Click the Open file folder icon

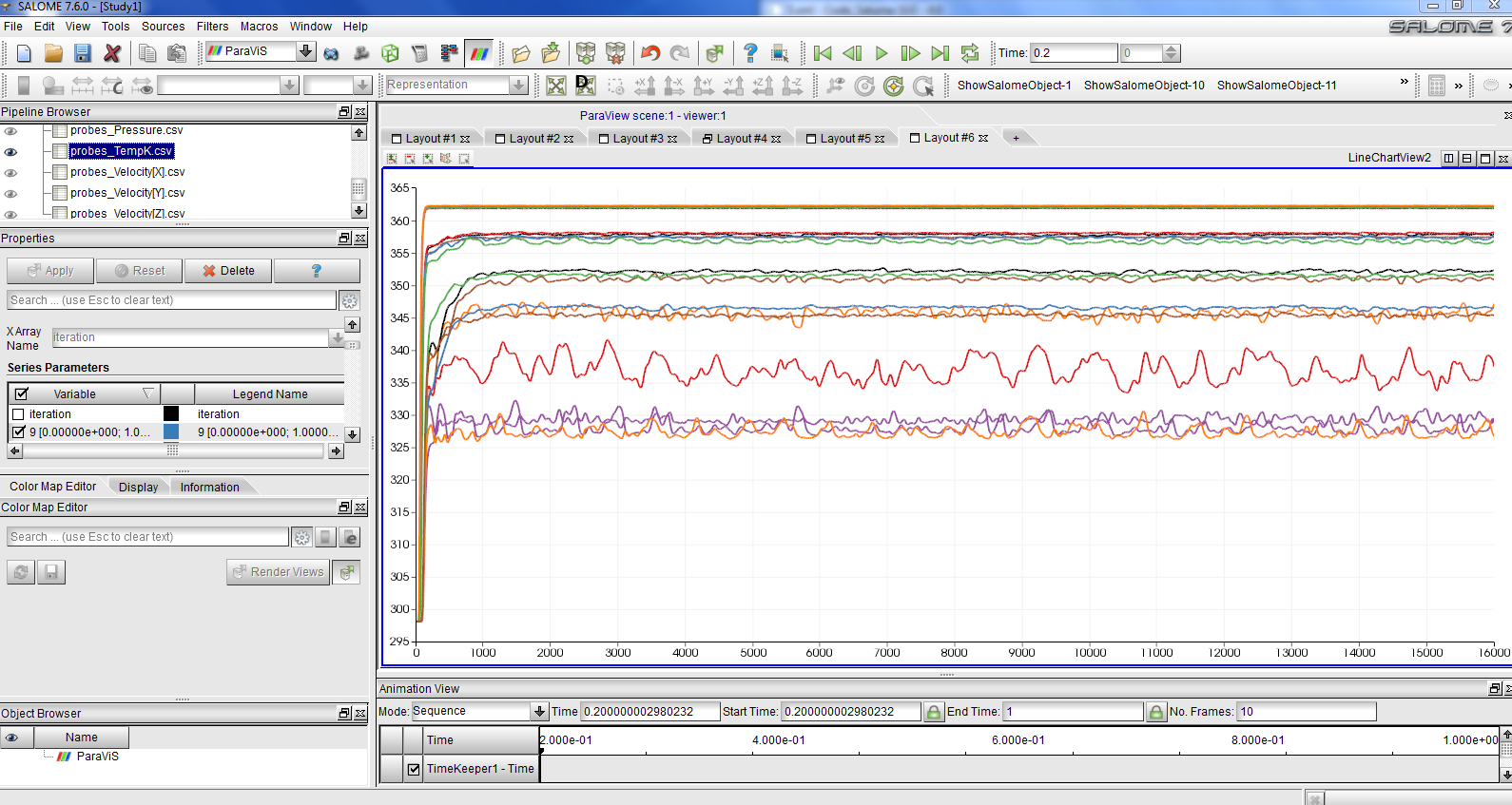(x=53, y=53)
